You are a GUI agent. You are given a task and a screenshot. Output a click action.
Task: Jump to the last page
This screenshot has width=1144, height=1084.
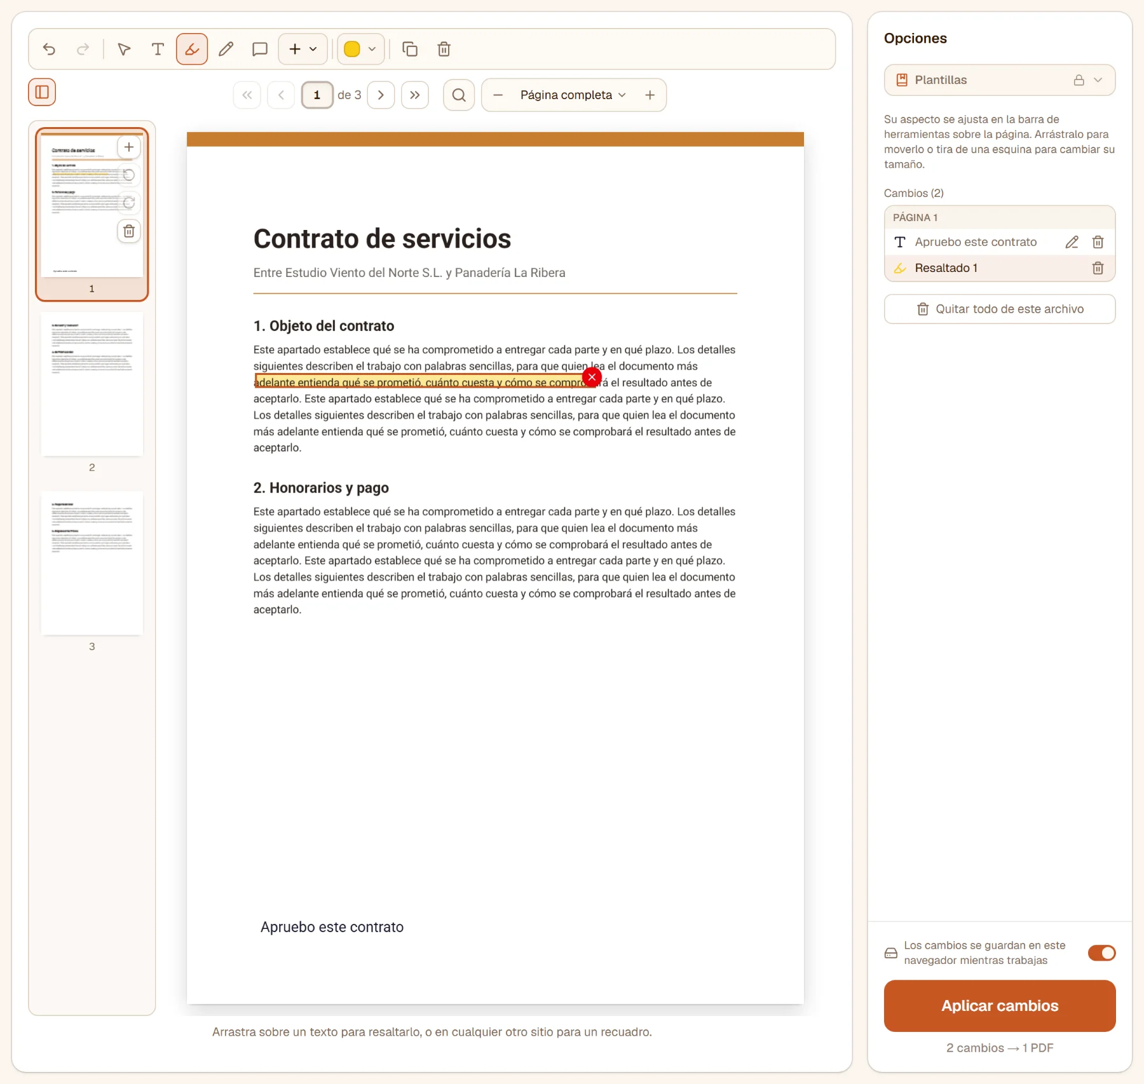[x=415, y=95]
